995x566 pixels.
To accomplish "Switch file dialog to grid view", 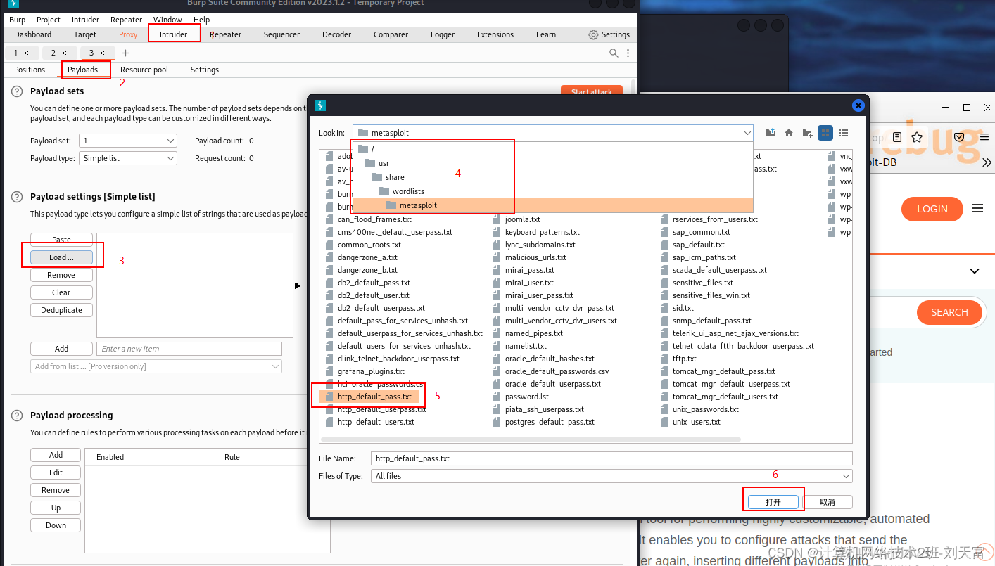I will (x=825, y=132).
